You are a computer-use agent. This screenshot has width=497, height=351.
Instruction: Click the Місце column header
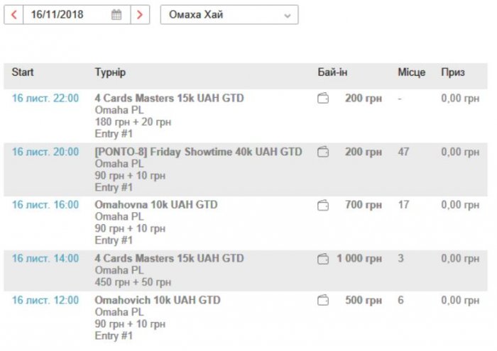412,72
